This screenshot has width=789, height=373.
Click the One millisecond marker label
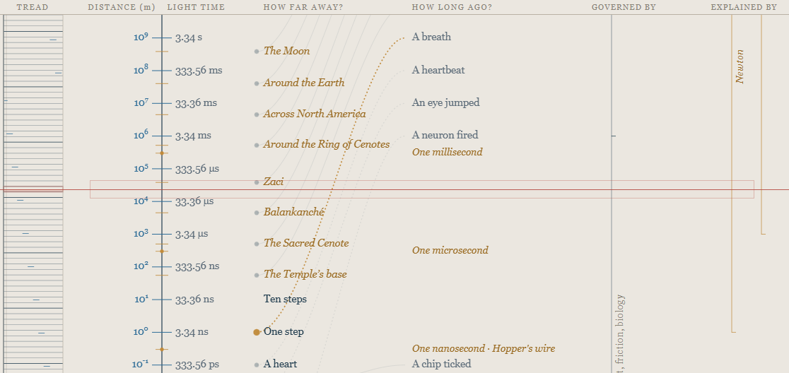coord(448,152)
